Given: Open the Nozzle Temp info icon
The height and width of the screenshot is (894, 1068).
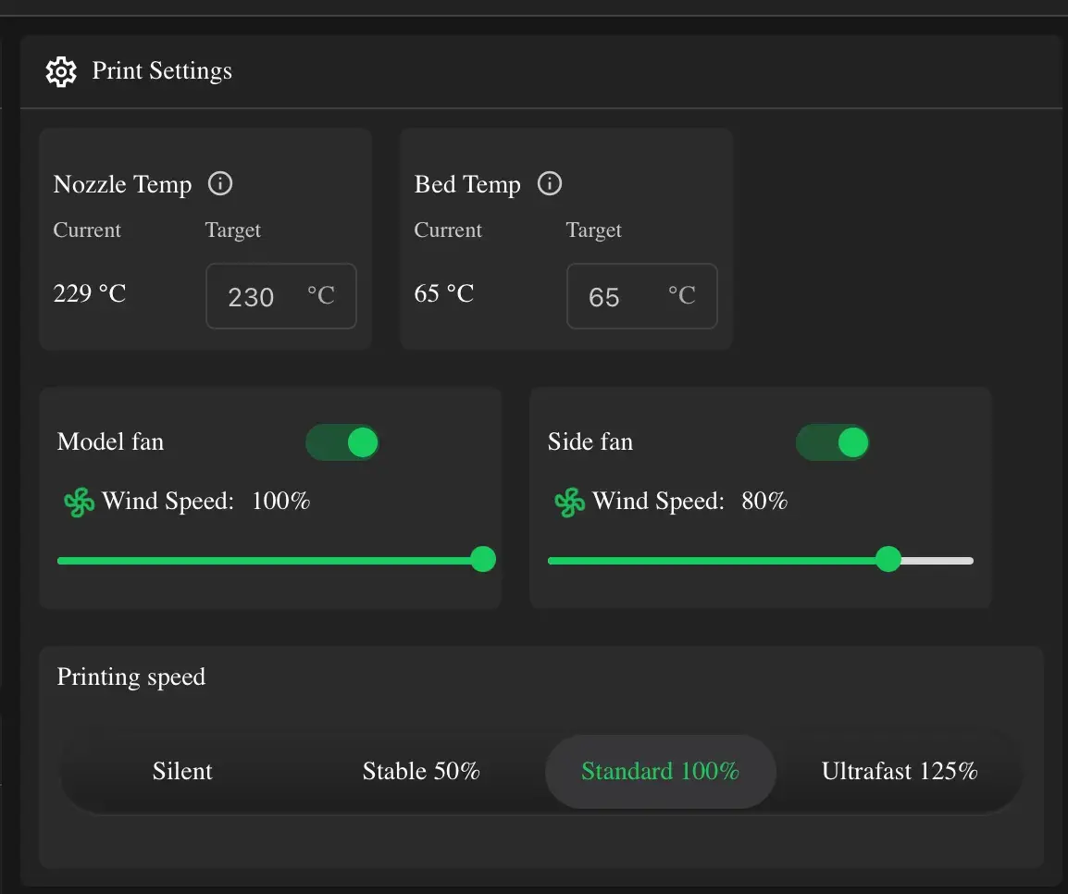Looking at the screenshot, I should (x=220, y=183).
